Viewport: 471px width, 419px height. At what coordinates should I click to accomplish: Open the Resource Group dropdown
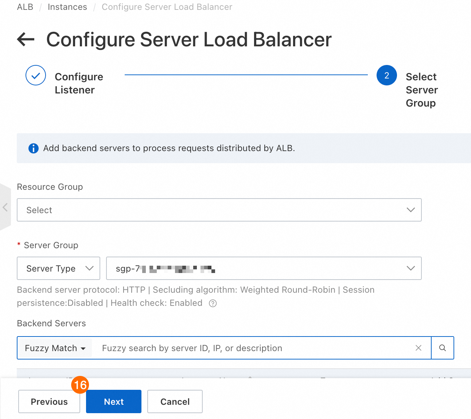pos(219,210)
